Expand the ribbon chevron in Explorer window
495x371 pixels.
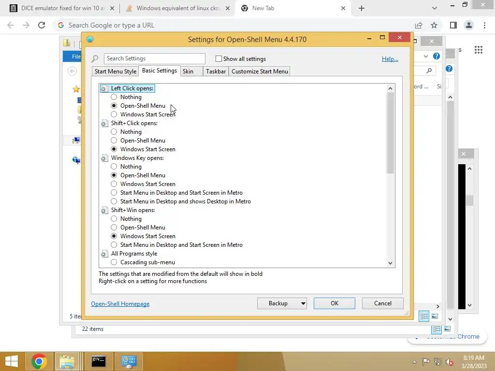425,56
